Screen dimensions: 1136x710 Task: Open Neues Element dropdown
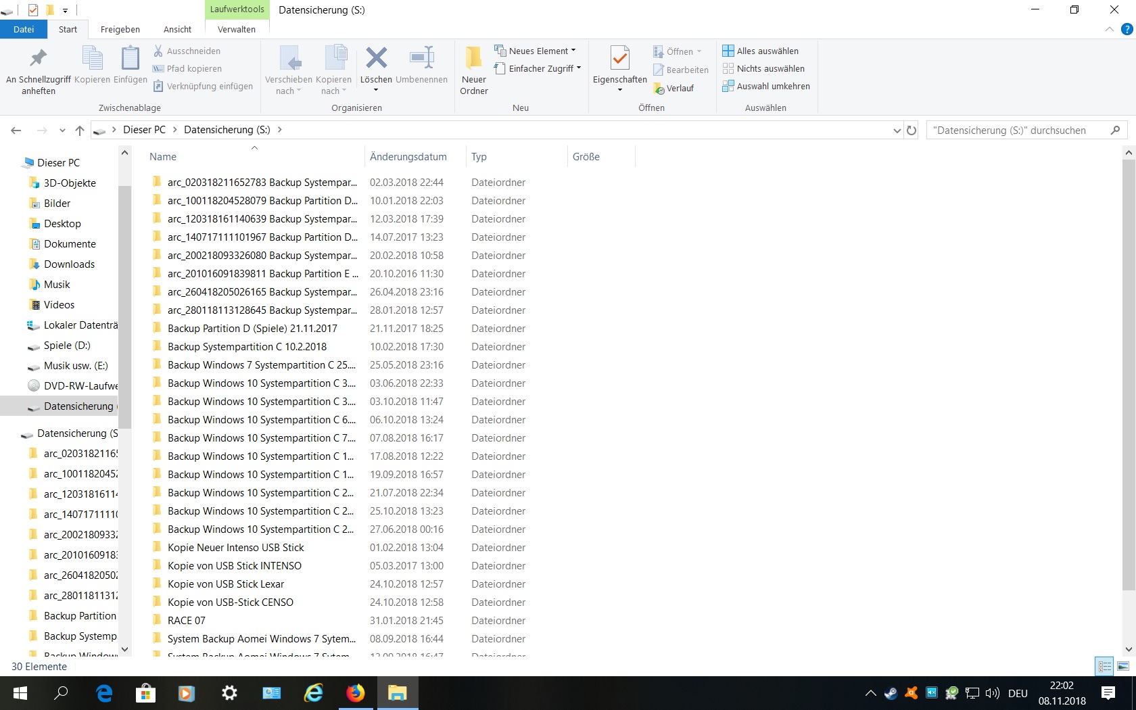tap(535, 51)
